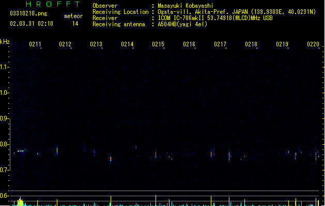Click the meteor label
Screen dimensions: 325x206
pyautogui.click(x=73, y=16)
